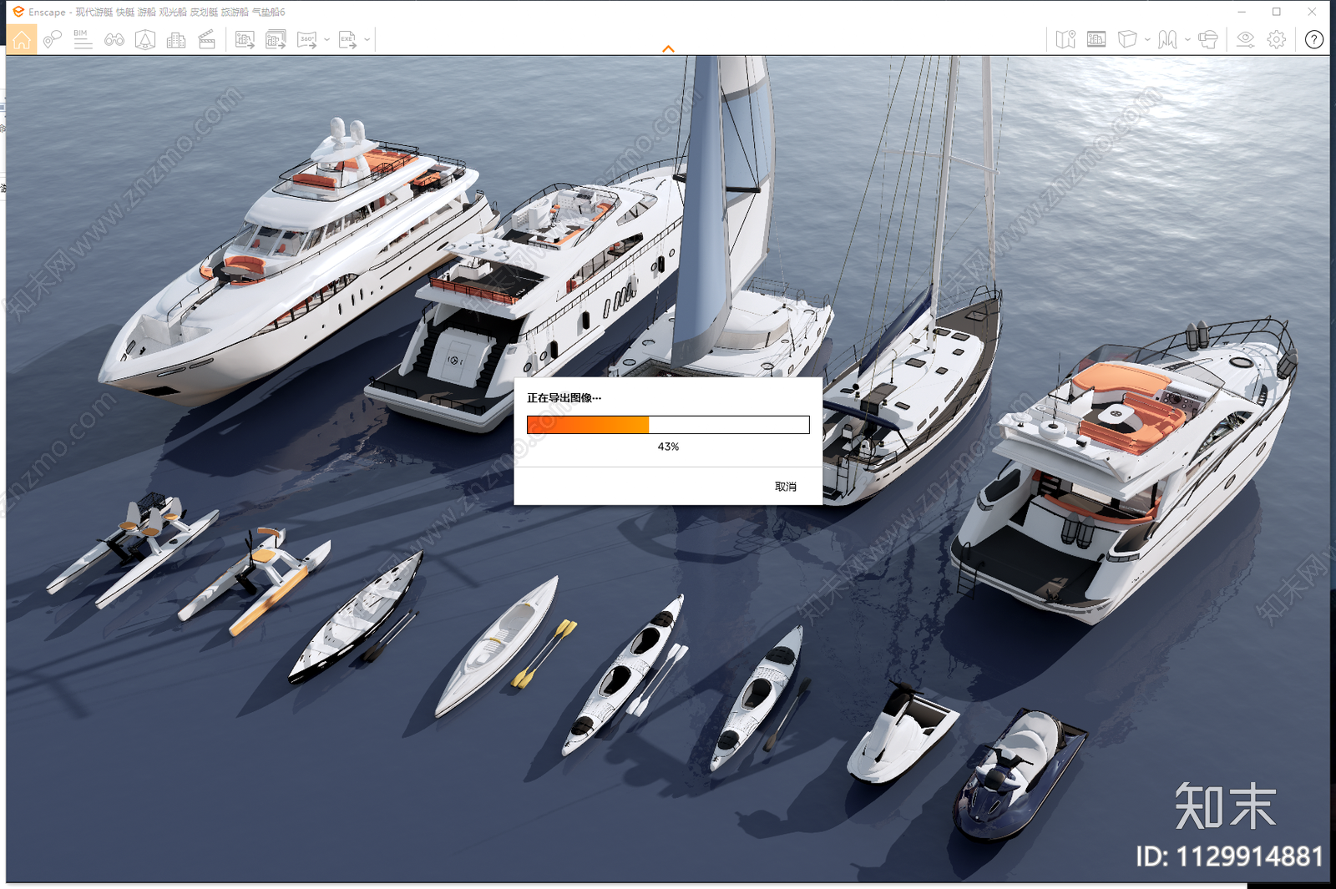1336x889 pixels.
Task: Click the fly/walk navigation wings icon
Action: tap(1167, 39)
